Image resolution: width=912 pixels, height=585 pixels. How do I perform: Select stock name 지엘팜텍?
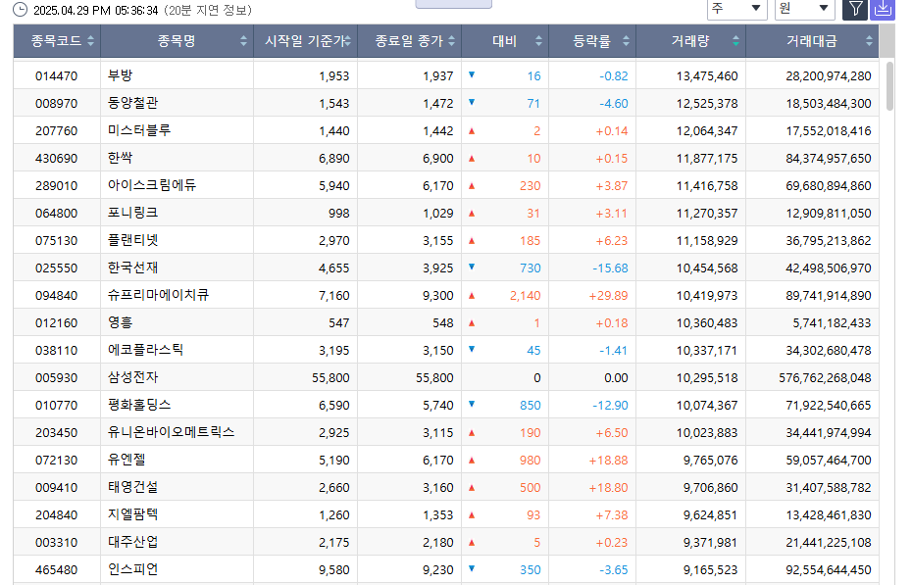click(132, 514)
